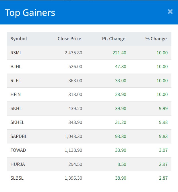Image resolution: width=178 pixels, height=192 pixels.
Task: Select the SKHL symbol entry
Action: pos(16,109)
